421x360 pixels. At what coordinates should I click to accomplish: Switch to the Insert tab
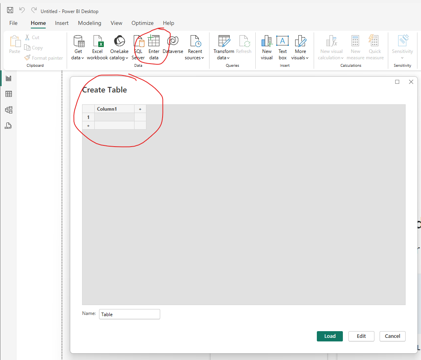coord(62,23)
